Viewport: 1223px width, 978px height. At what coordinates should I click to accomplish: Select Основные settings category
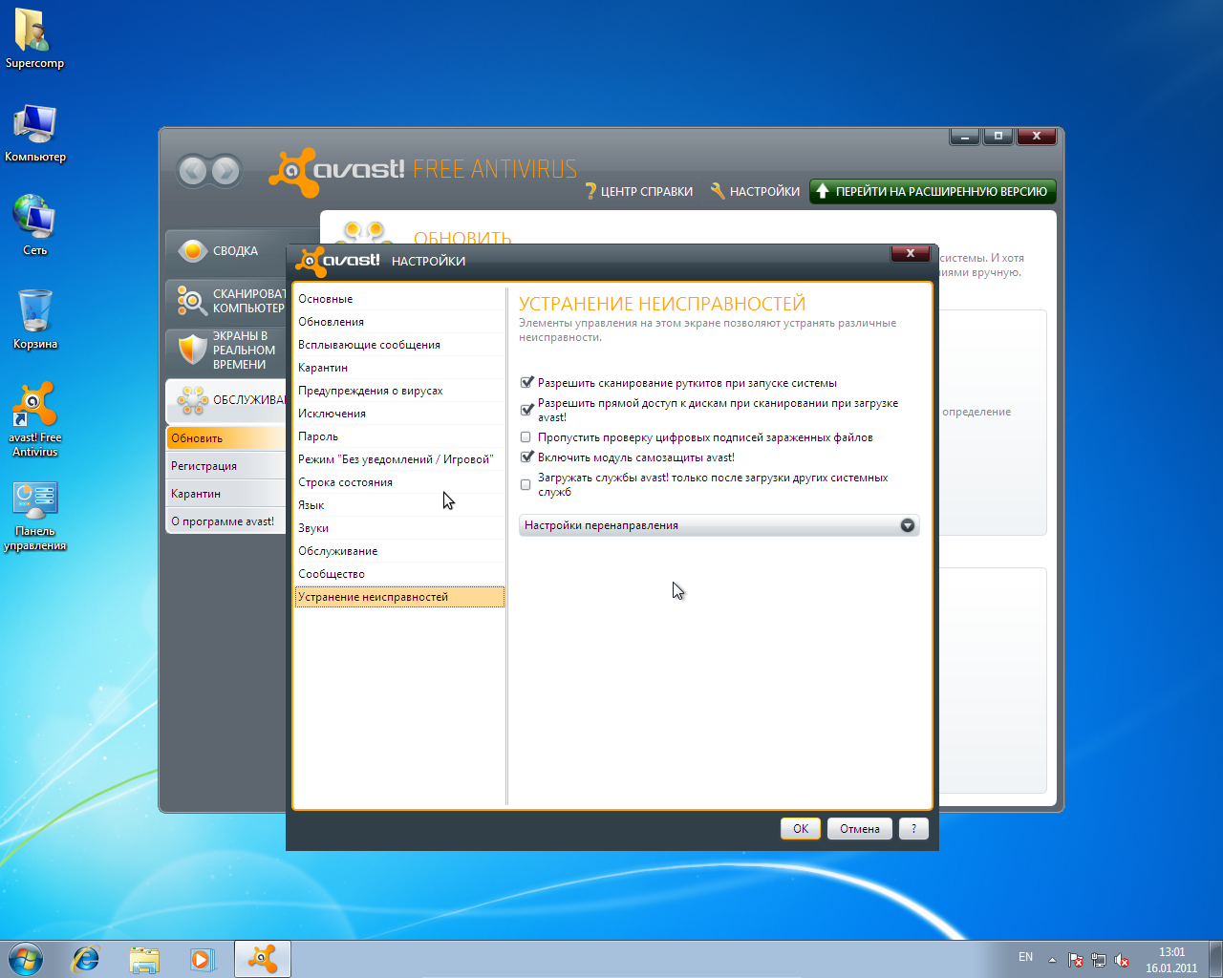pos(399,299)
